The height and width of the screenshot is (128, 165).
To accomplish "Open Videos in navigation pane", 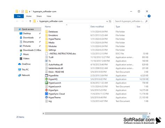I will point(26,58).
